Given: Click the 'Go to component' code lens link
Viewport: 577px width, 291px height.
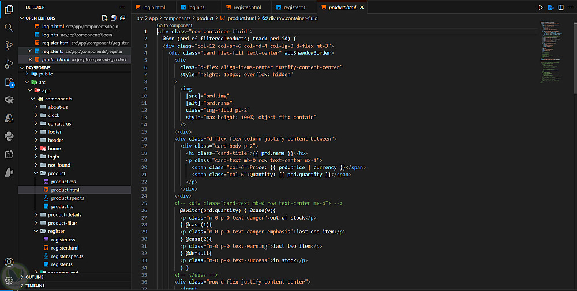Looking at the screenshot, I should 174,25.
